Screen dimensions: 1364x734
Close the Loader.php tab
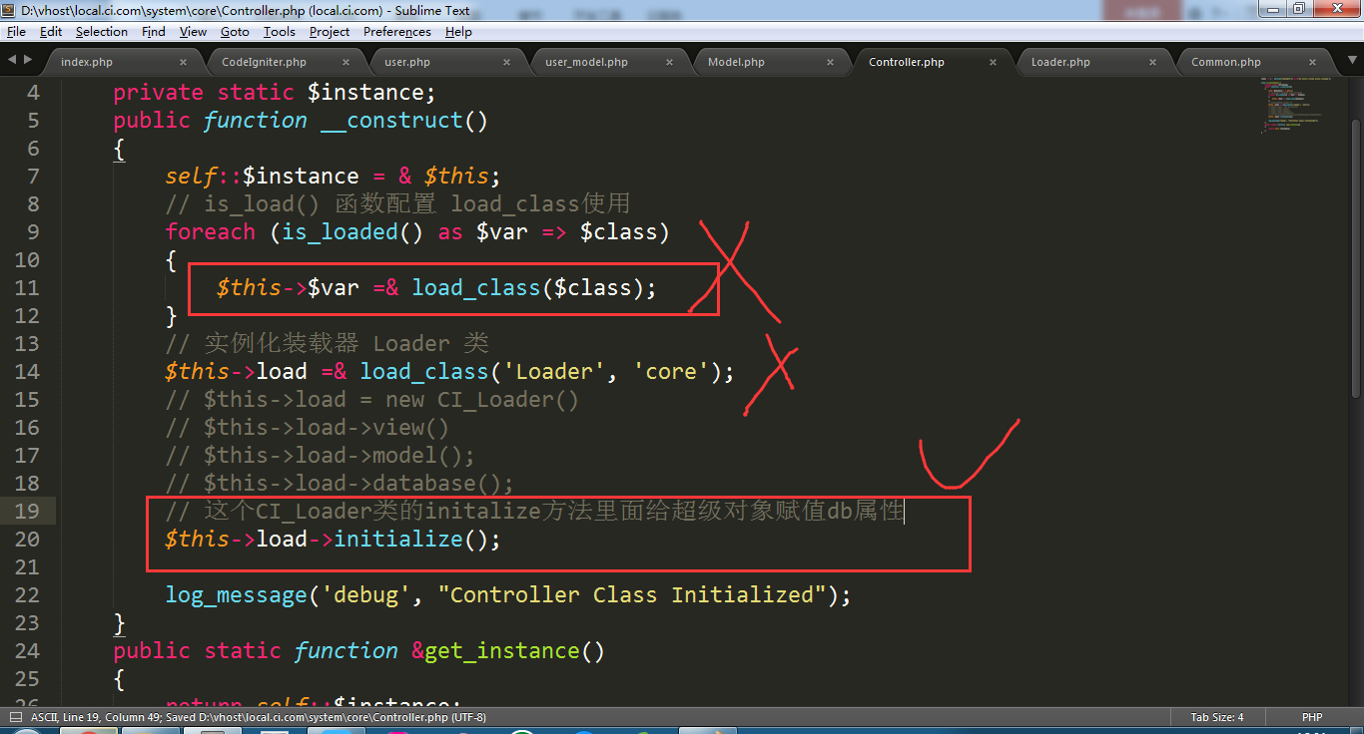click(1152, 62)
